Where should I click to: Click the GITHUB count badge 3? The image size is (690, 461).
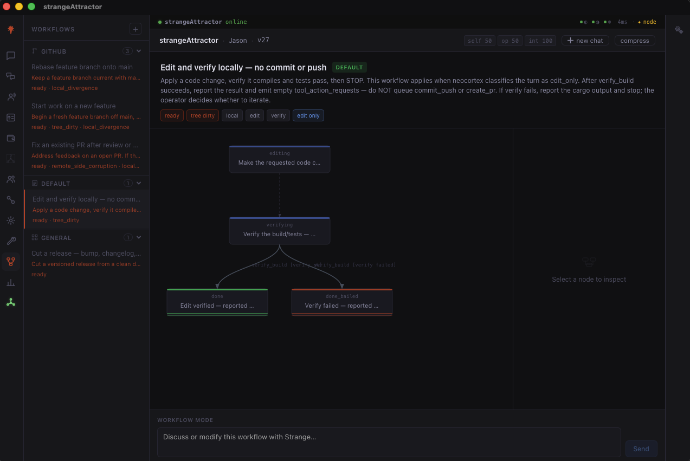(127, 51)
